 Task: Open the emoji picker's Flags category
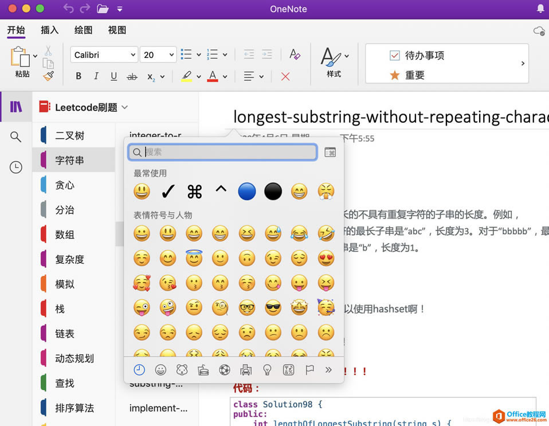[309, 370]
